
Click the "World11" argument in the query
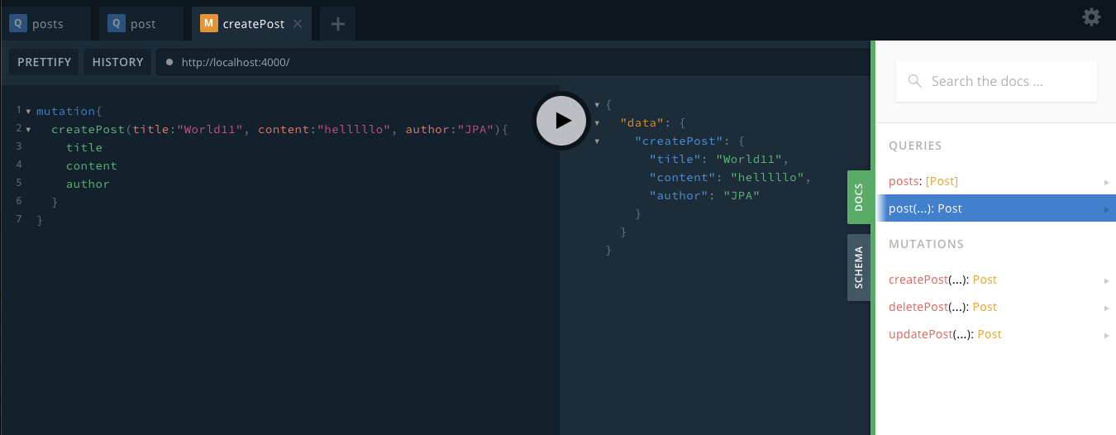(x=210, y=129)
